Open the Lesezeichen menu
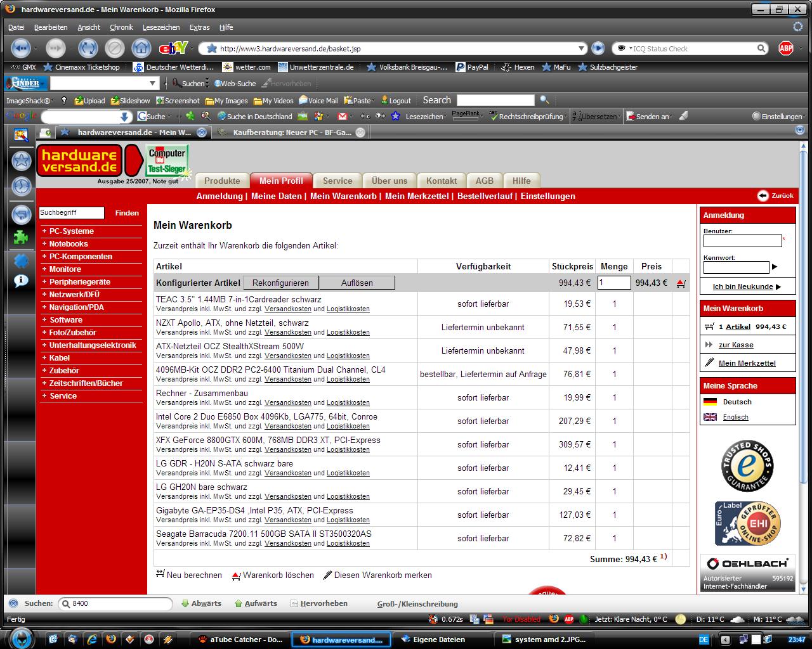Image resolution: width=812 pixels, height=649 pixels. click(x=161, y=27)
